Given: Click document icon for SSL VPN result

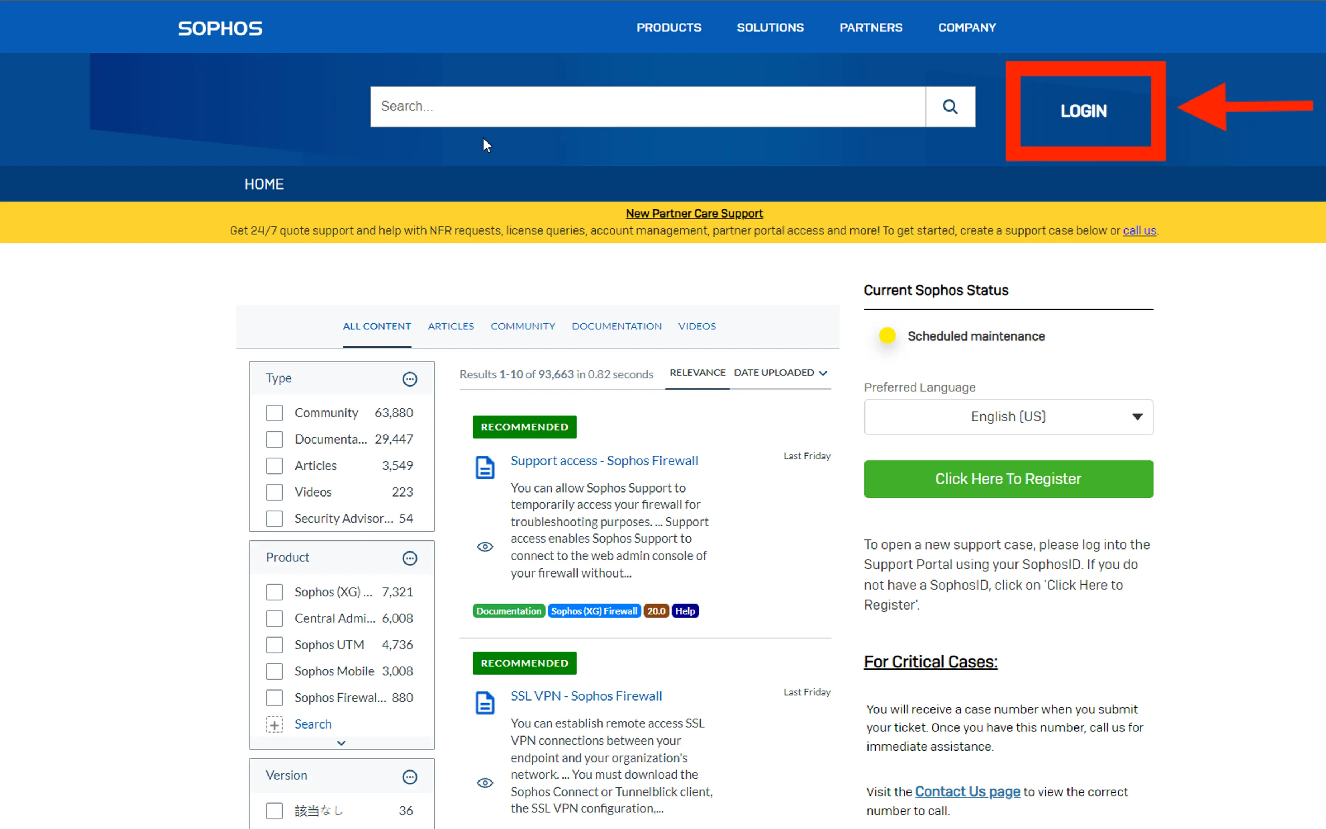Looking at the screenshot, I should (x=485, y=703).
